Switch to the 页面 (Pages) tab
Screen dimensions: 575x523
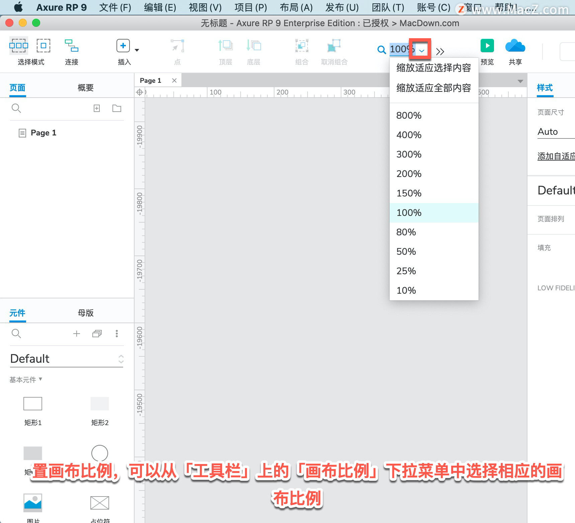(x=17, y=88)
